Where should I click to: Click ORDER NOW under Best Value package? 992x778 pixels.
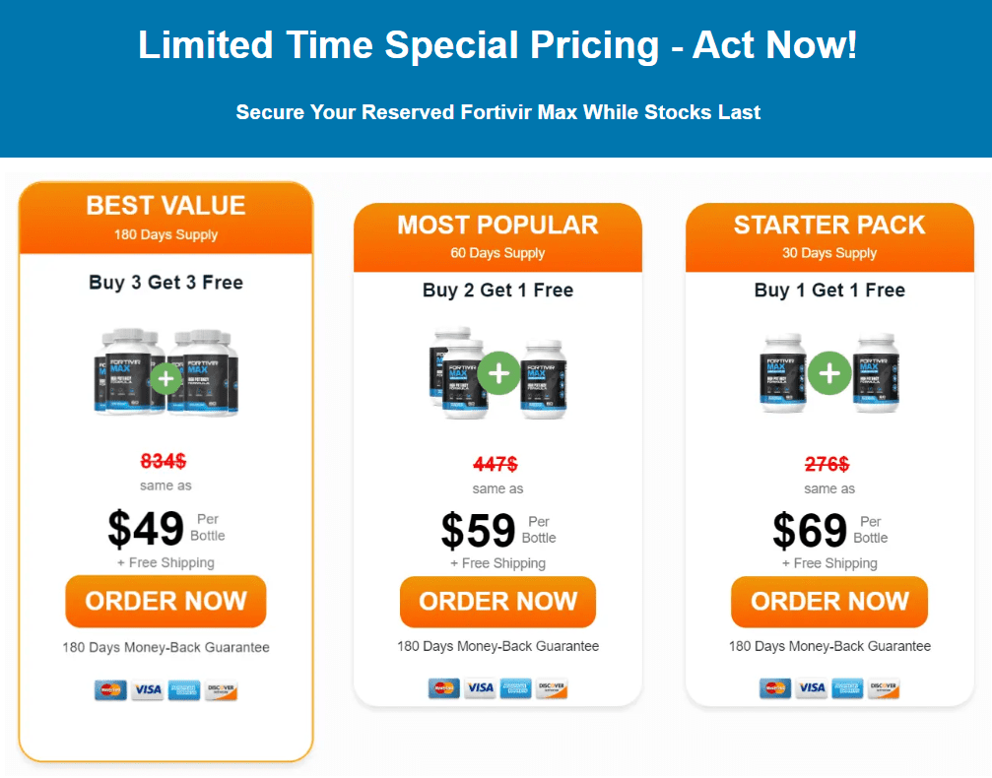pos(165,601)
